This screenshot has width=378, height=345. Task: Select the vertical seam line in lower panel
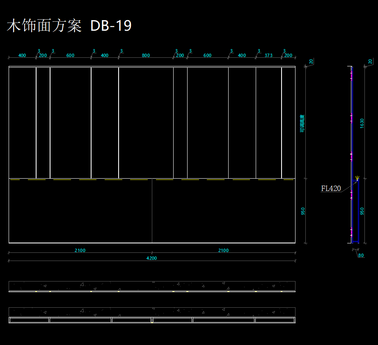(x=152, y=211)
